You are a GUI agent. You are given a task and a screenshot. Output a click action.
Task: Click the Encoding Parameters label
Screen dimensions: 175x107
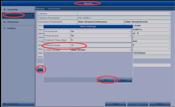(50, 22)
